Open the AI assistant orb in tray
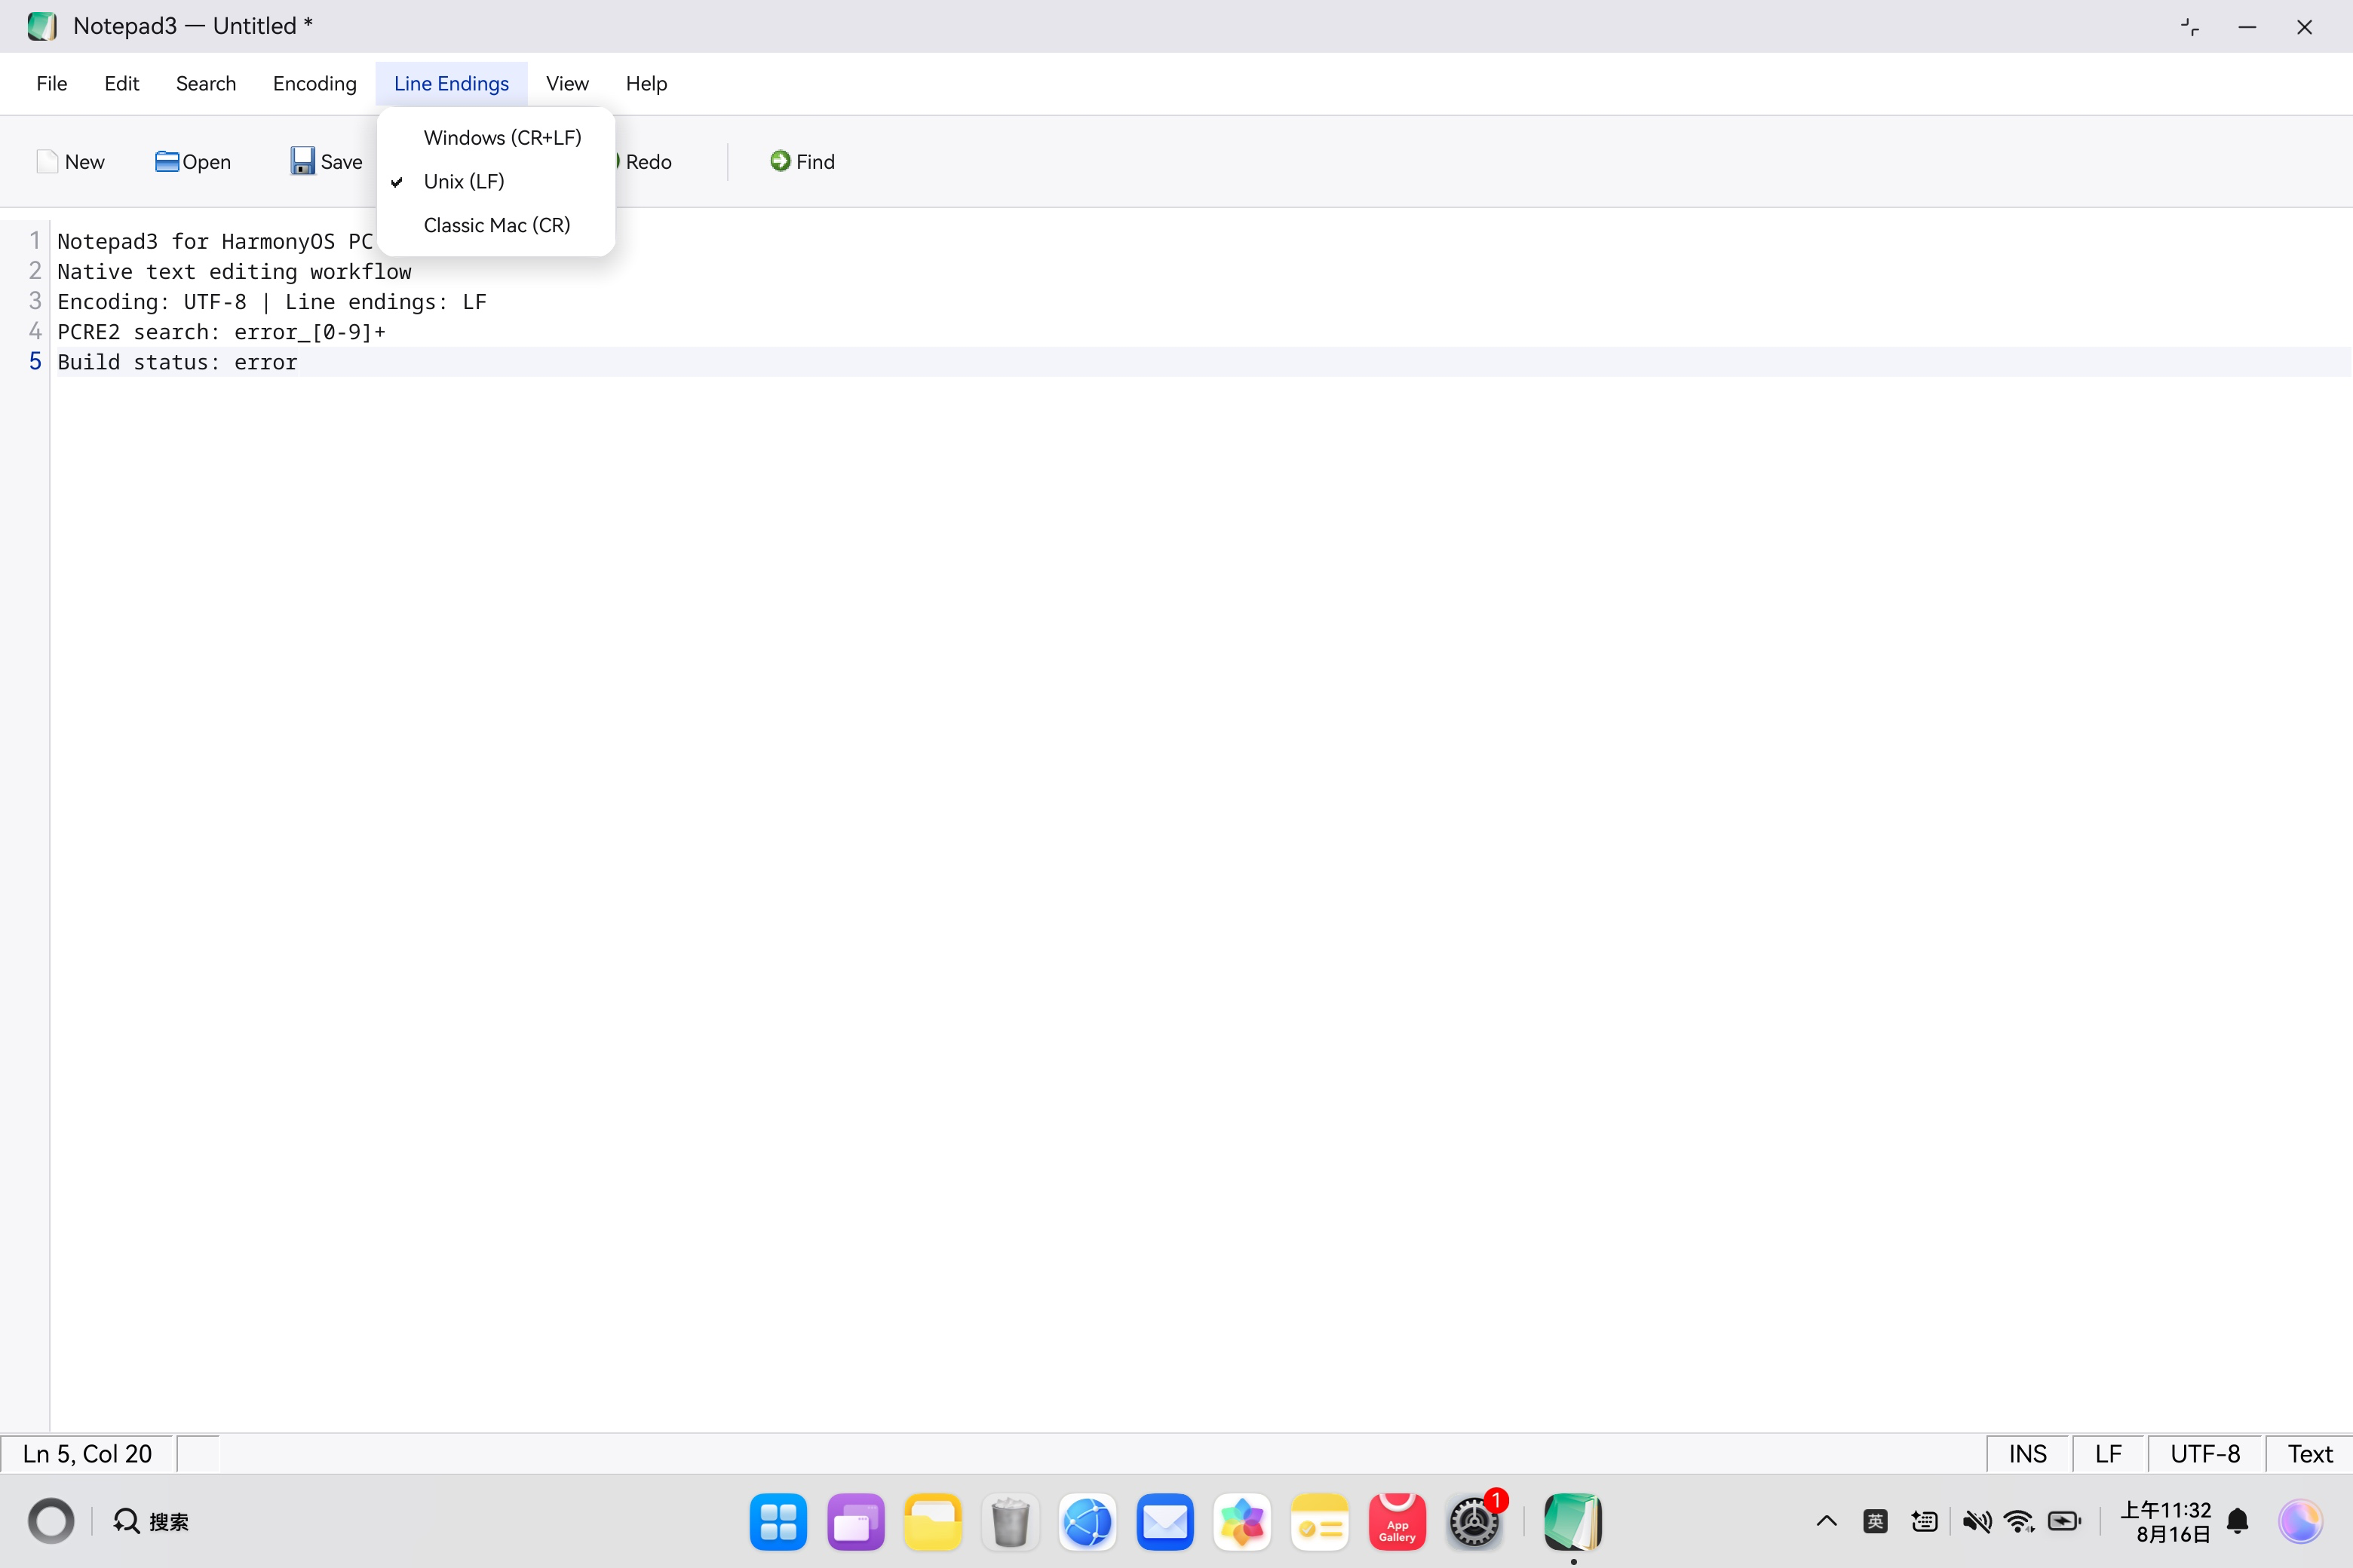The width and height of the screenshot is (2353, 1568). tap(2301, 1522)
